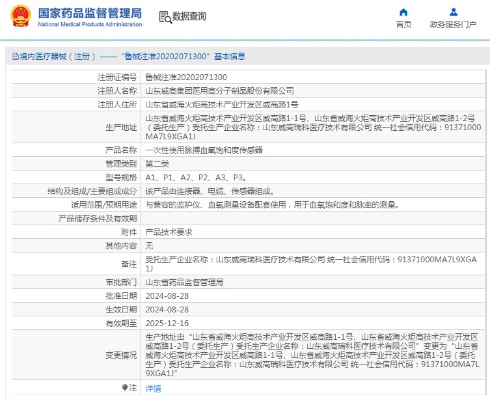Click the 管理类别 row label
Screen dimensions: 490x399
click(x=121, y=164)
